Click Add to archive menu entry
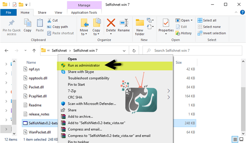The height and width of the screenshot is (143, 246). click(115, 117)
